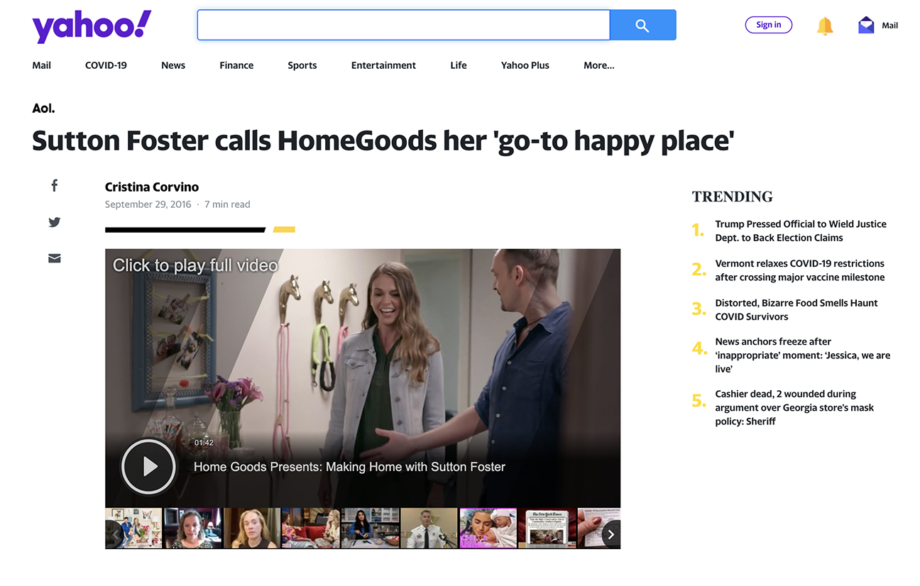Viewport: 920px width, 586px height.
Task: Select thumbnail of two women on red sofa
Action: point(311,529)
